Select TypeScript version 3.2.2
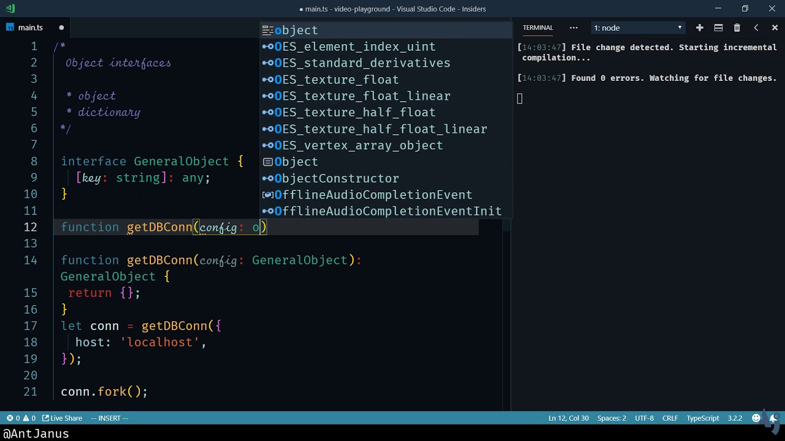 tap(735, 418)
